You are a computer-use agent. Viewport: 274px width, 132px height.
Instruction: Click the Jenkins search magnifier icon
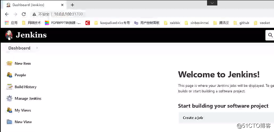(x=270, y=35)
